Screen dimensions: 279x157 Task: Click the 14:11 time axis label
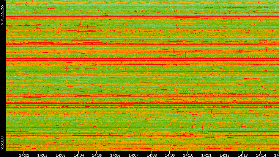click(206, 155)
